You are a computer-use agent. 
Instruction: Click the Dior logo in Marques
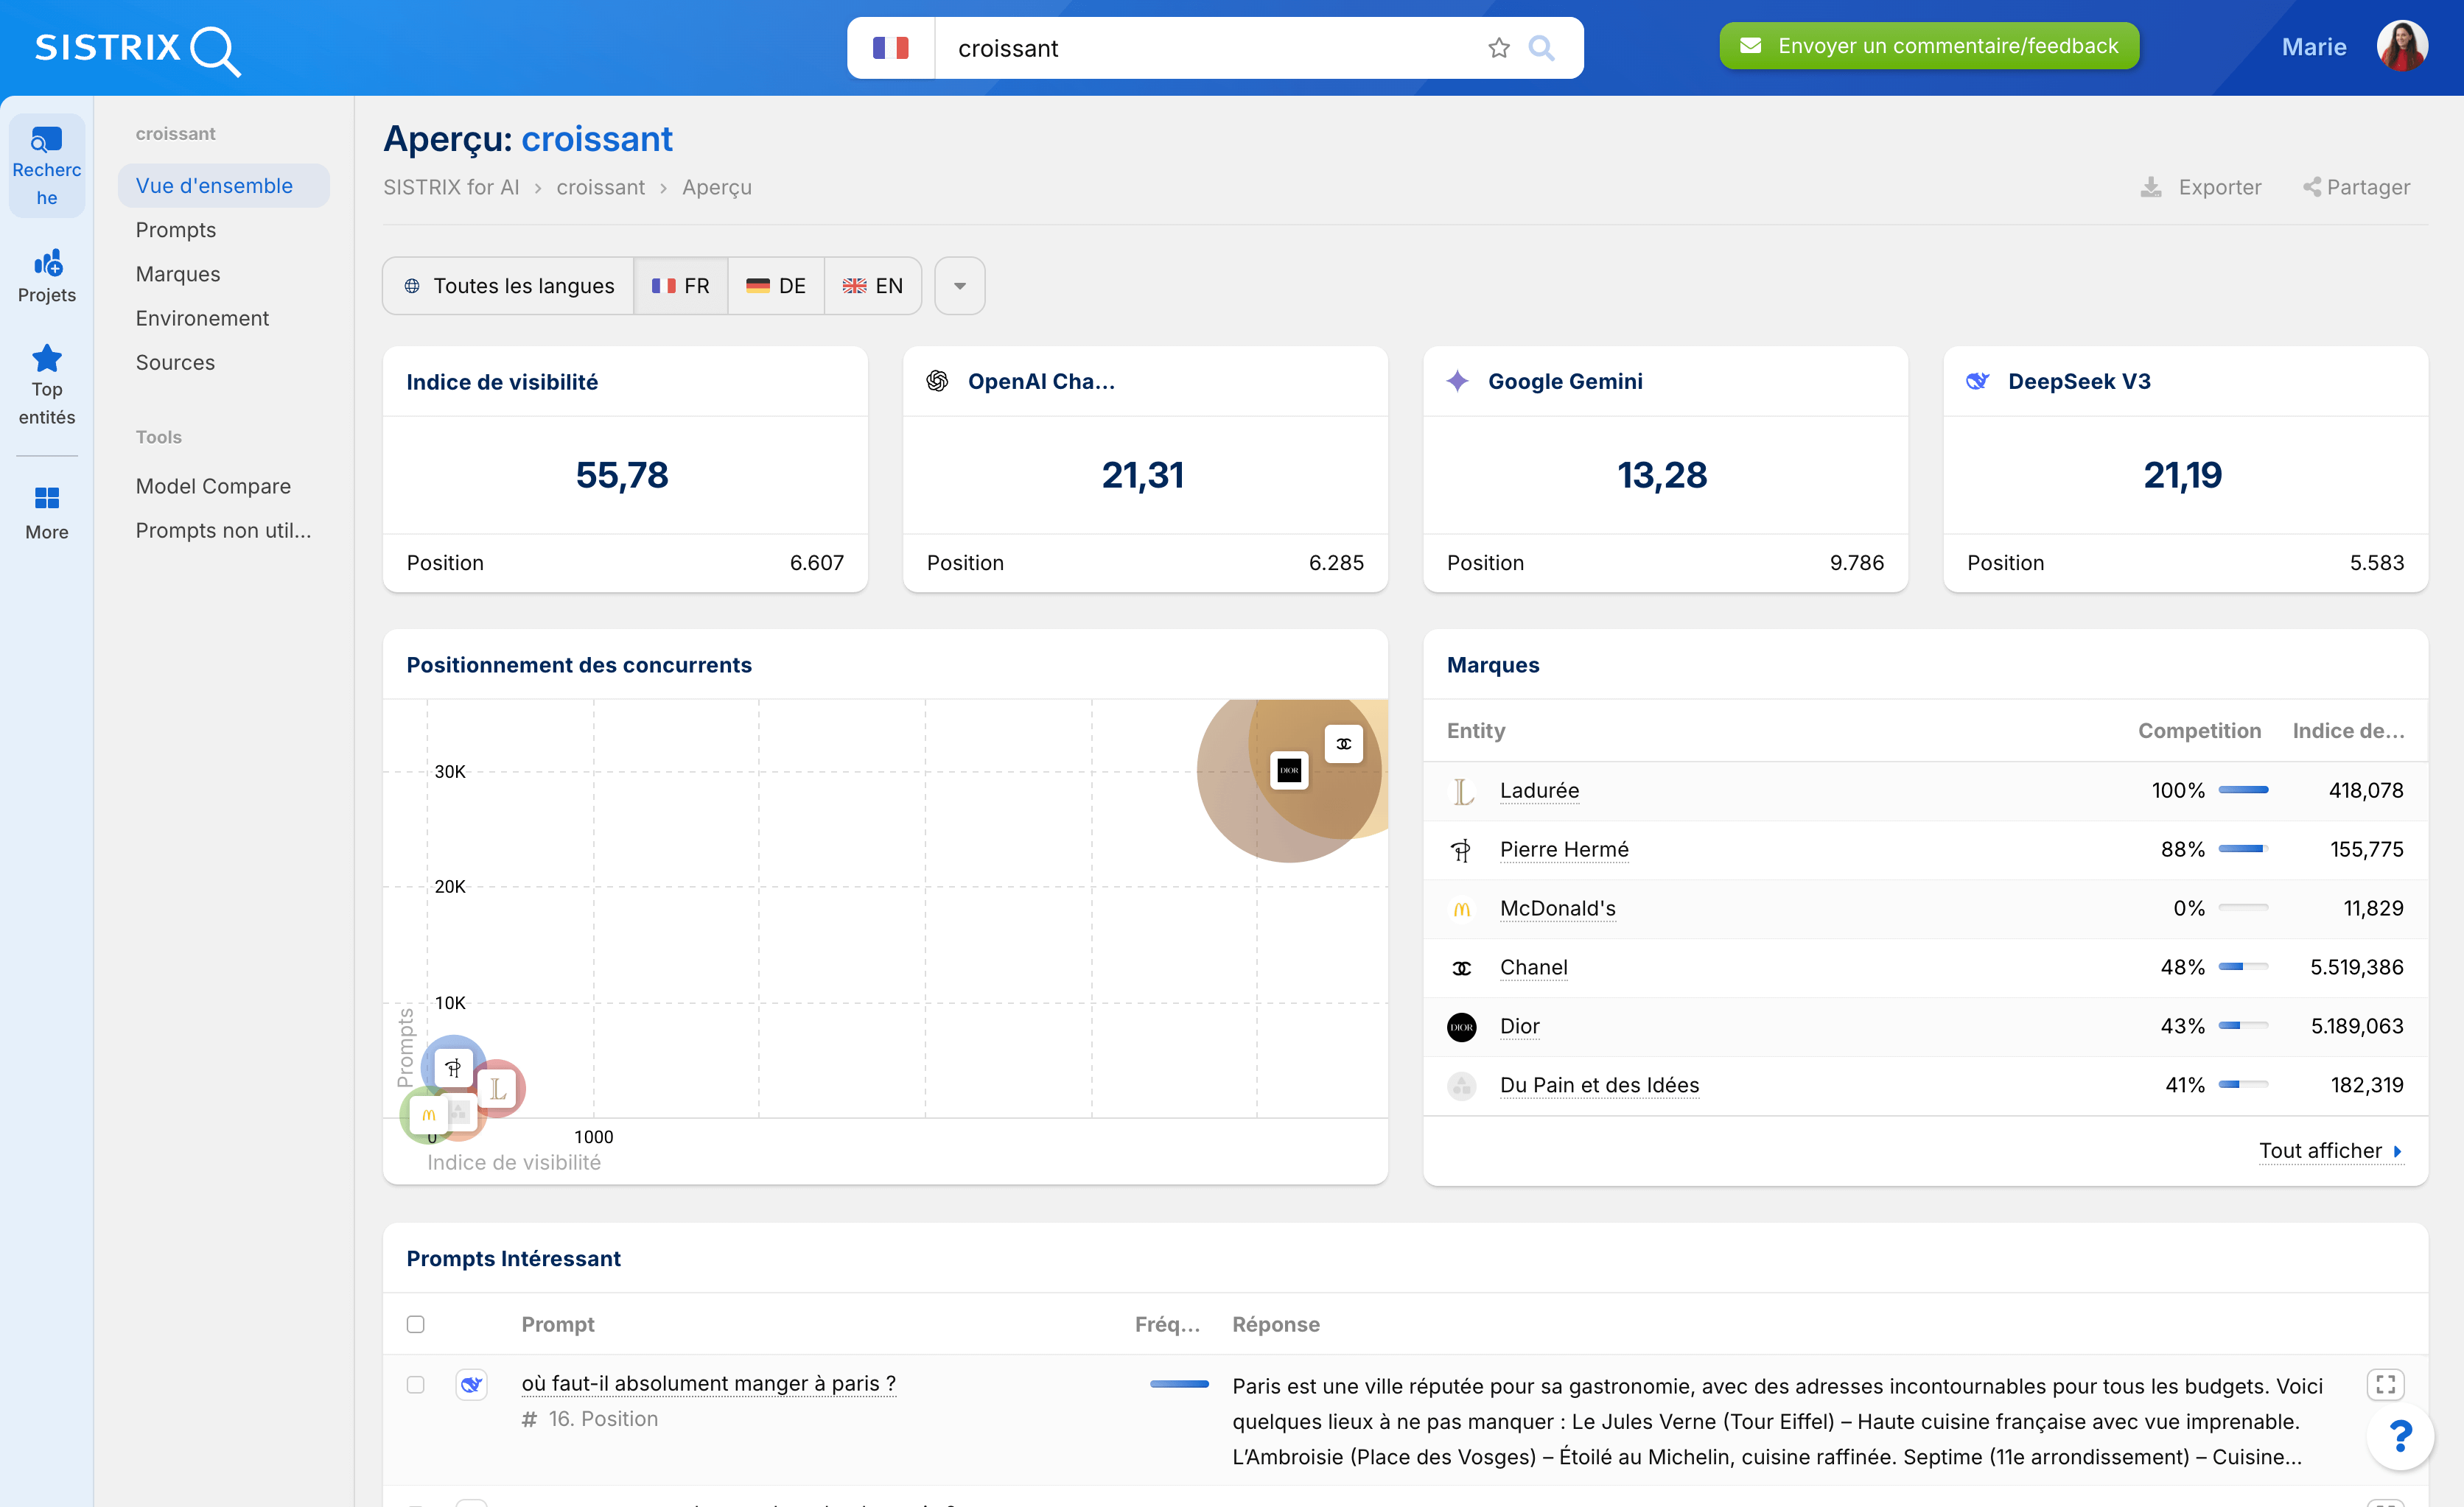(x=1462, y=1026)
